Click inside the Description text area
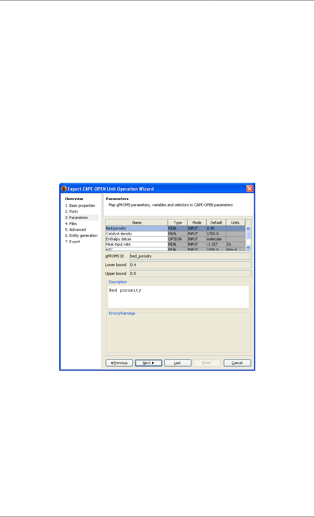 [x=178, y=296]
